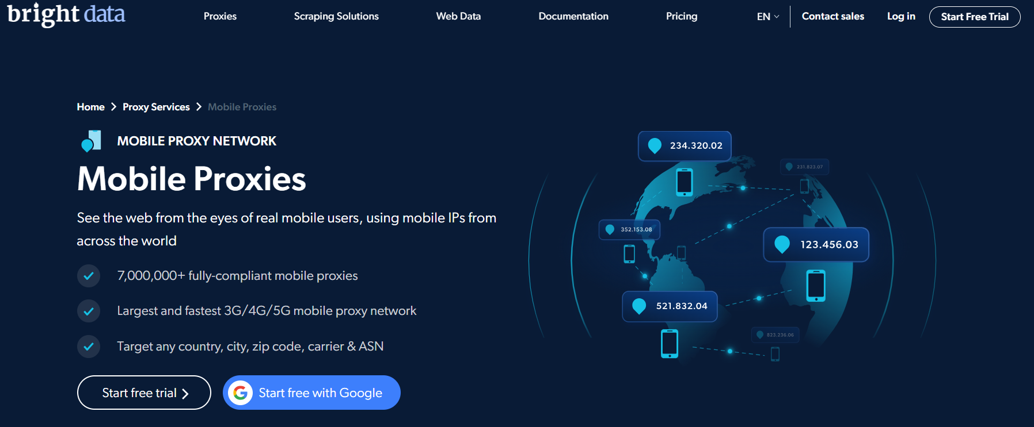Click the 234.320.02 IP tag
The width and height of the screenshot is (1034, 427).
tap(685, 146)
